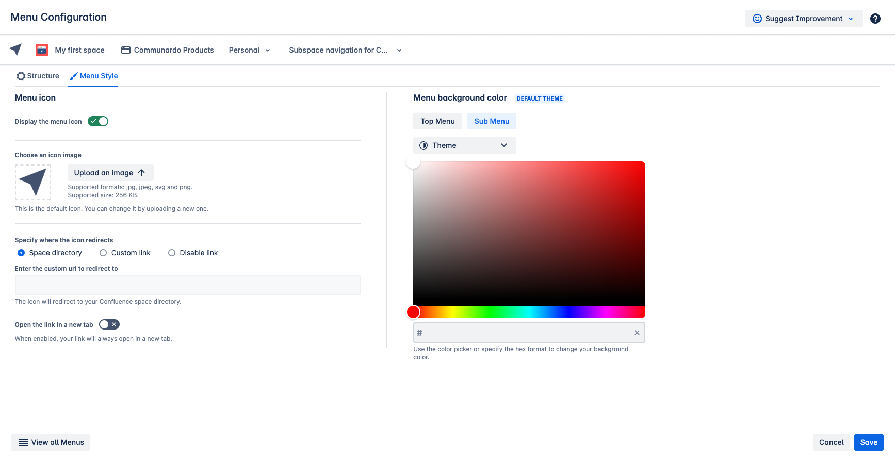Select the Custom link radio button

coord(103,253)
